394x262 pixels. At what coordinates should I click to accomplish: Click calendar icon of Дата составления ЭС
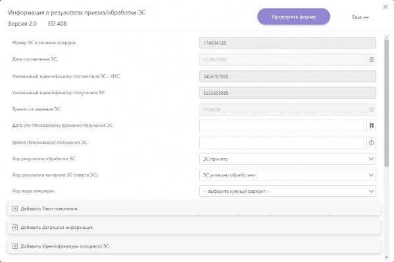(x=372, y=60)
